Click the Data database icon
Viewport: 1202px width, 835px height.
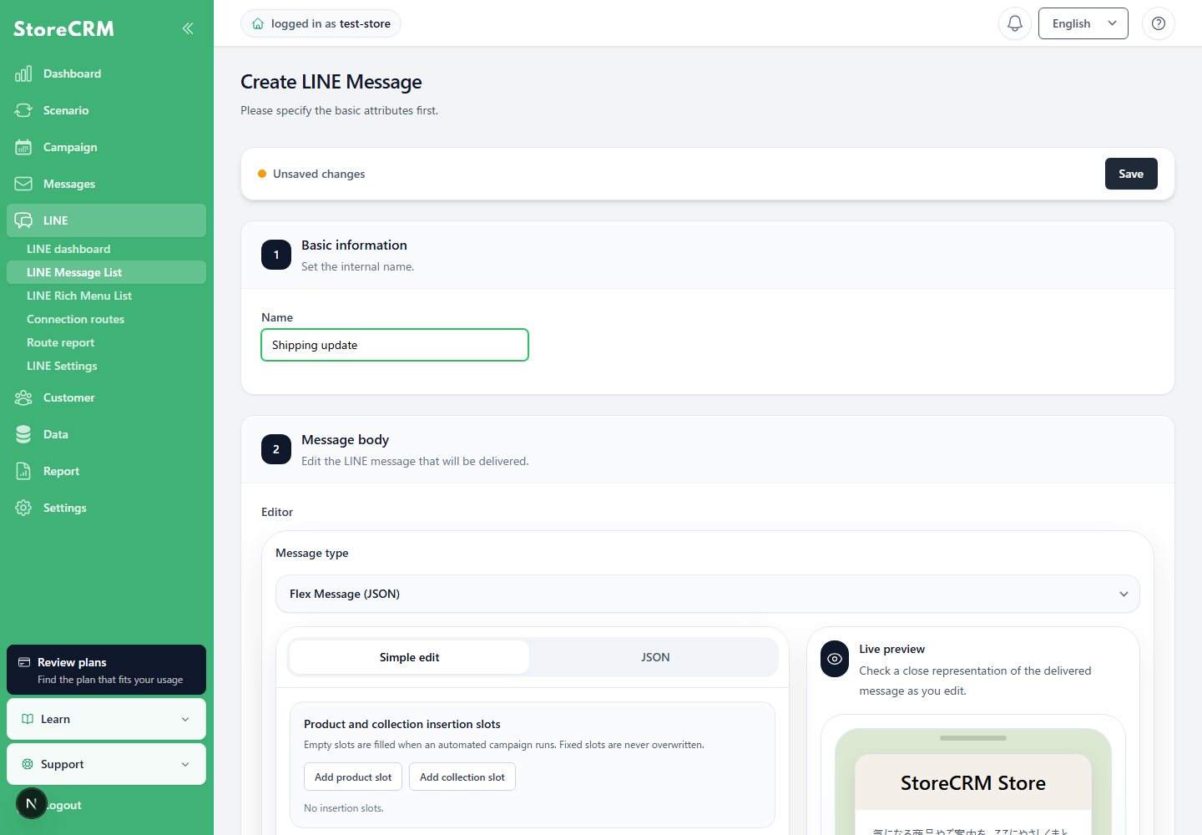[23, 434]
